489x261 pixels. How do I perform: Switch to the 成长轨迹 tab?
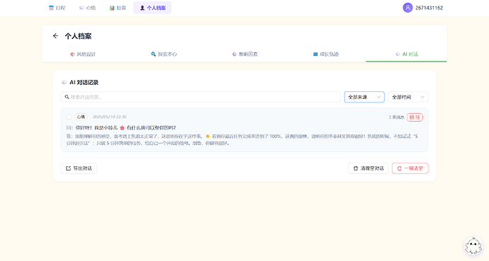coord(325,54)
